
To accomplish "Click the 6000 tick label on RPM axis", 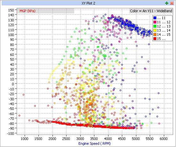I will (164, 139).
